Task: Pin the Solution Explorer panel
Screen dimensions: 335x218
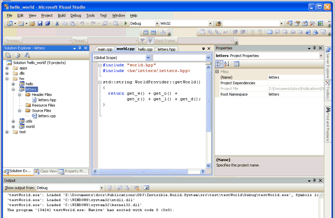Action: 80,48
